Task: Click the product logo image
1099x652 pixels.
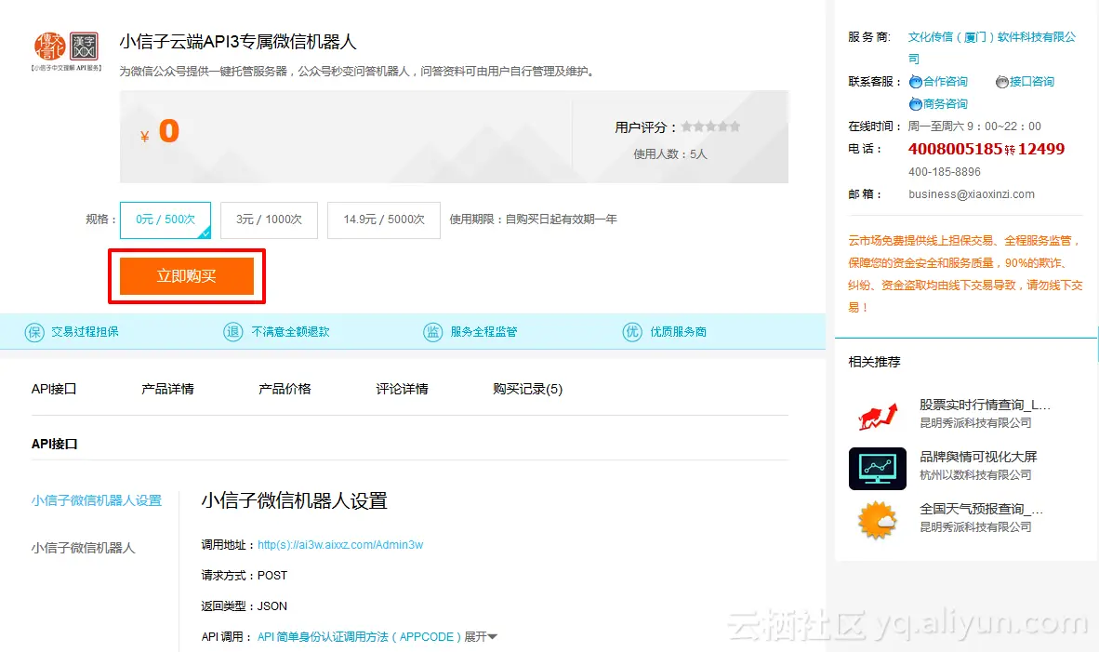Action: coord(67,51)
